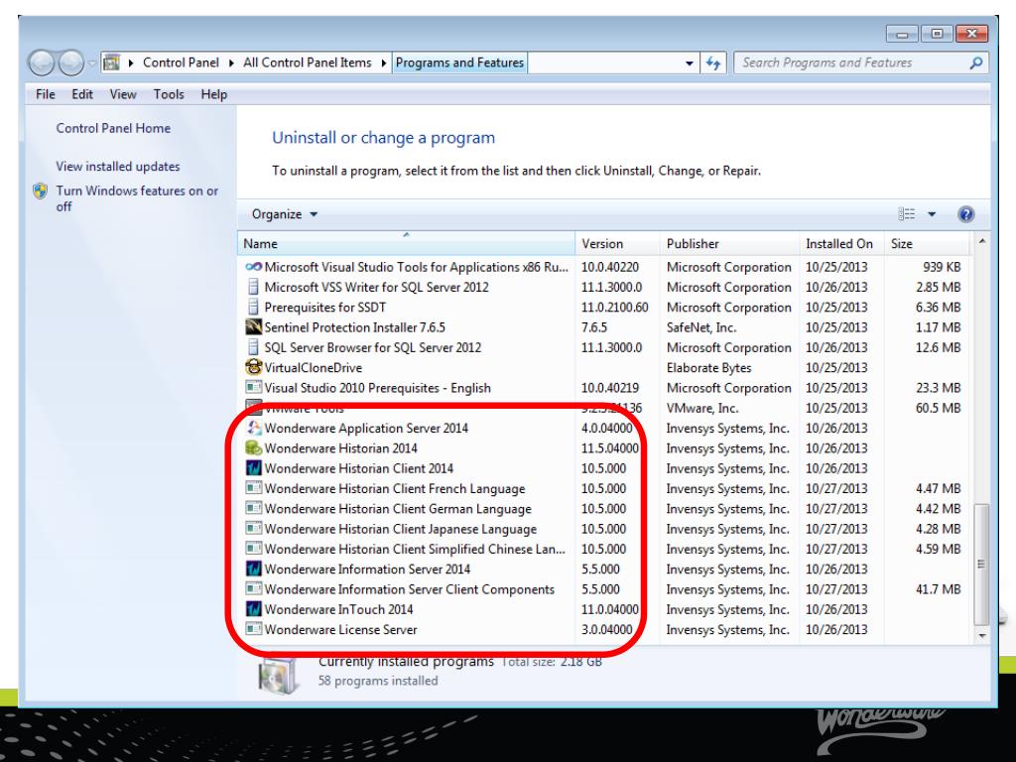Open View installed updates
Viewport: 1016px width, 762px height.
pyautogui.click(x=118, y=167)
